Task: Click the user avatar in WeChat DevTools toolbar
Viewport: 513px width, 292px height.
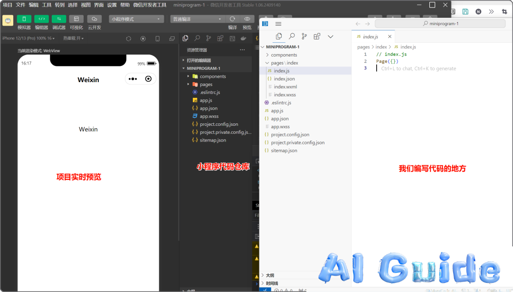Action: (x=8, y=20)
